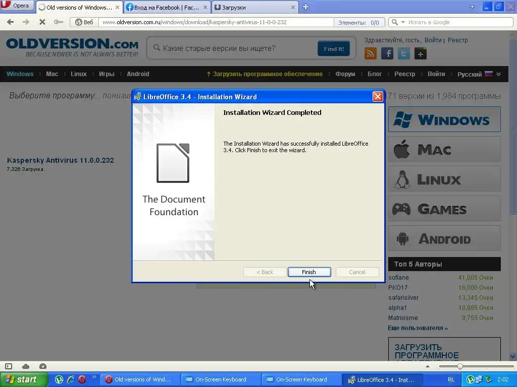
Task: Close the Загрузки tab
Action: click(293, 7)
